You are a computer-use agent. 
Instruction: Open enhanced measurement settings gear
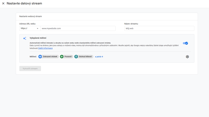[187, 57]
